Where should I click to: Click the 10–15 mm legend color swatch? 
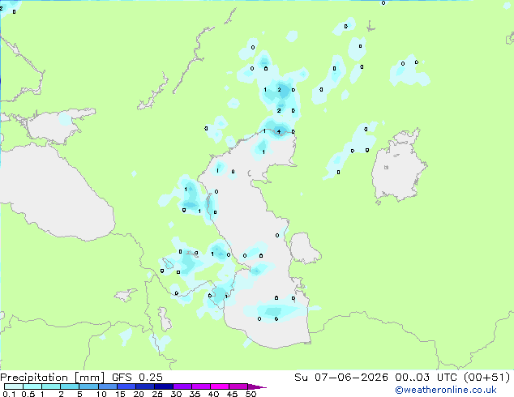[107, 386]
